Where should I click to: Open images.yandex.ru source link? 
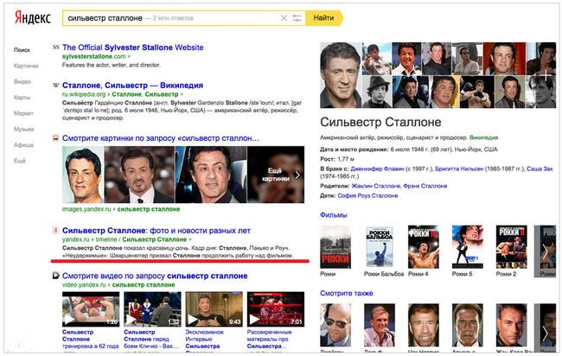point(121,209)
